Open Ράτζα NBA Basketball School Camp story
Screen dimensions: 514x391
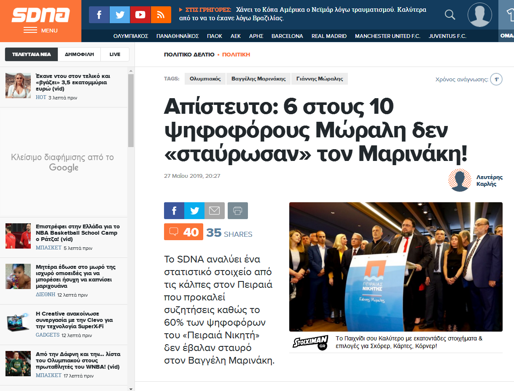point(78,233)
